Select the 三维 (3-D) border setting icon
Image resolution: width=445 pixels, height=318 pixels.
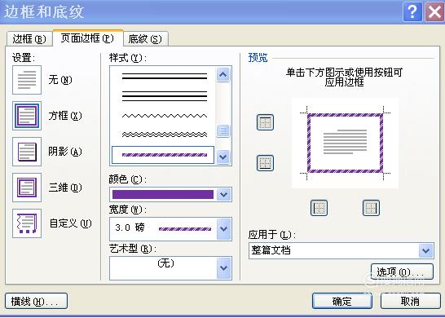[x=27, y=188]
